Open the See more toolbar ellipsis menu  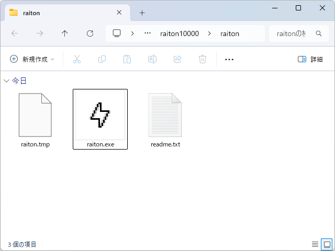pos(229,59)
